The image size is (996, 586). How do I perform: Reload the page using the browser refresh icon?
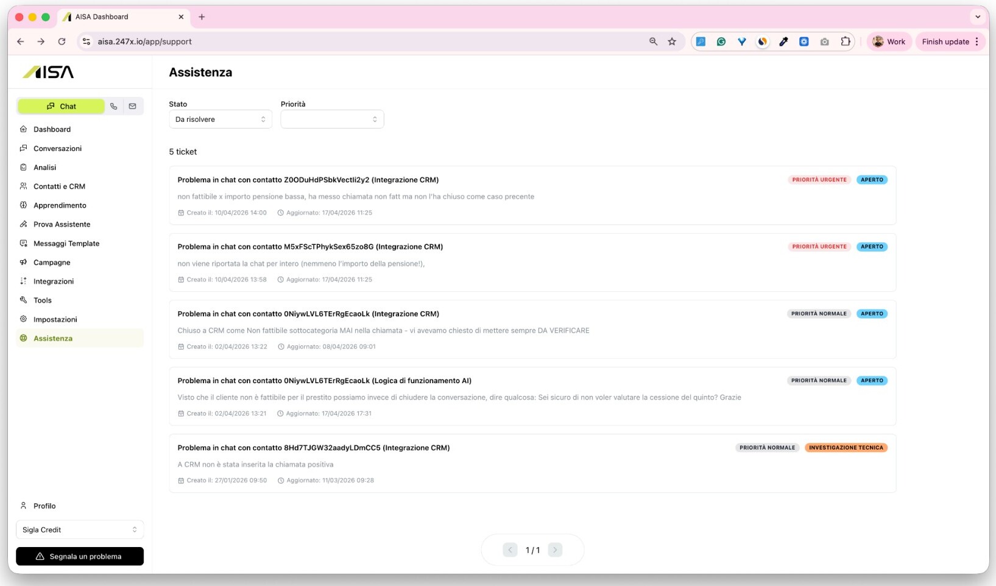[x=62, y=41]
